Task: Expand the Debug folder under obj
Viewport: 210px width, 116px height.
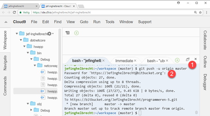Action: (x=31, y=110)
